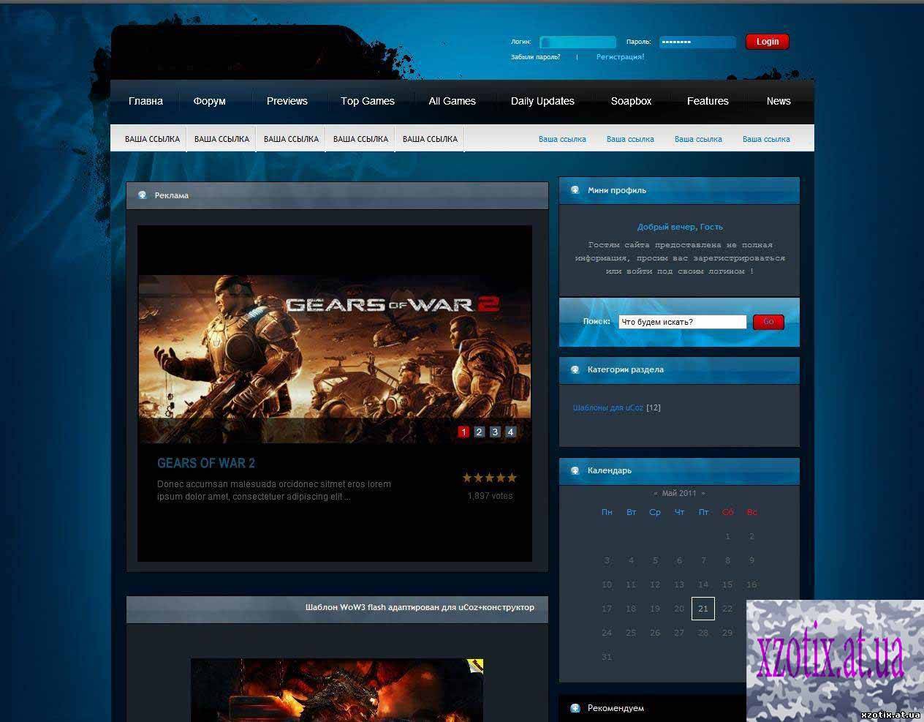Open the last blue Ваша ссылка link

tap(766, 139)
